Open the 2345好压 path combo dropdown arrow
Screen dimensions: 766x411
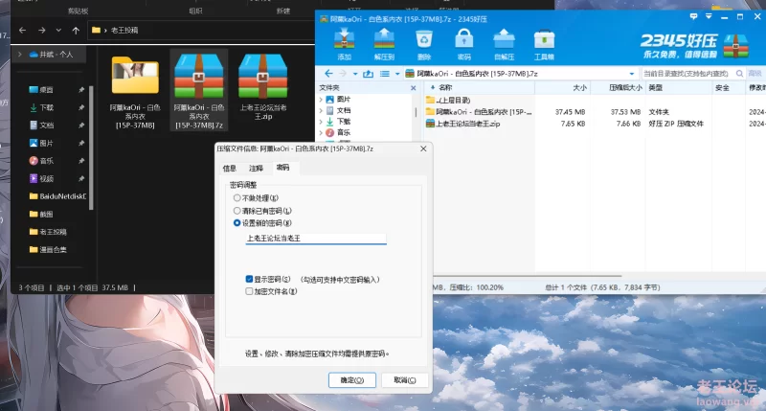[x=632, y=74]
